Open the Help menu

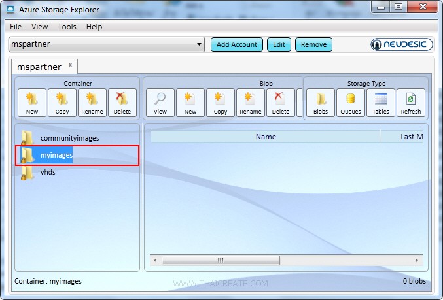(94, 27)
